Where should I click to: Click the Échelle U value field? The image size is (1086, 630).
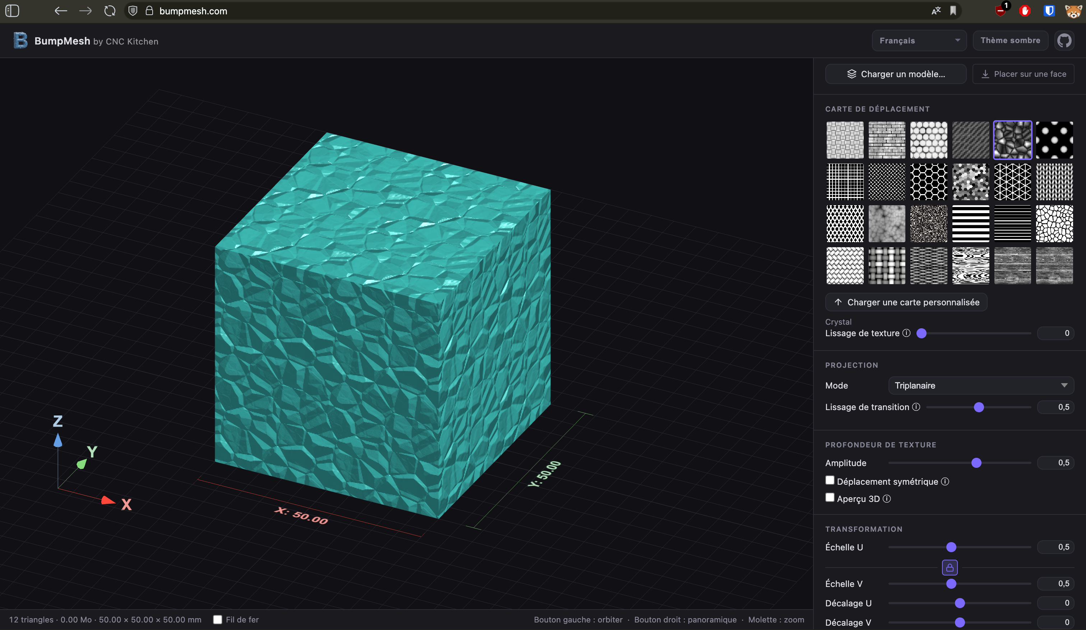click(x=1055, y=547)
